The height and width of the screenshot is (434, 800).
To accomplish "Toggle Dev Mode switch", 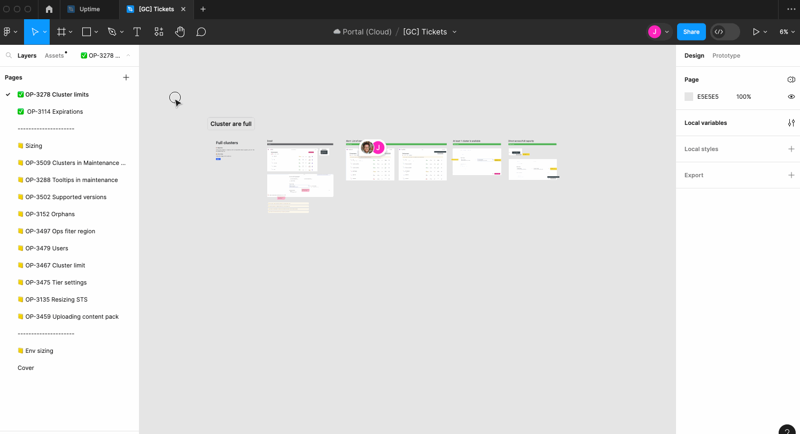I will point(725,32).
